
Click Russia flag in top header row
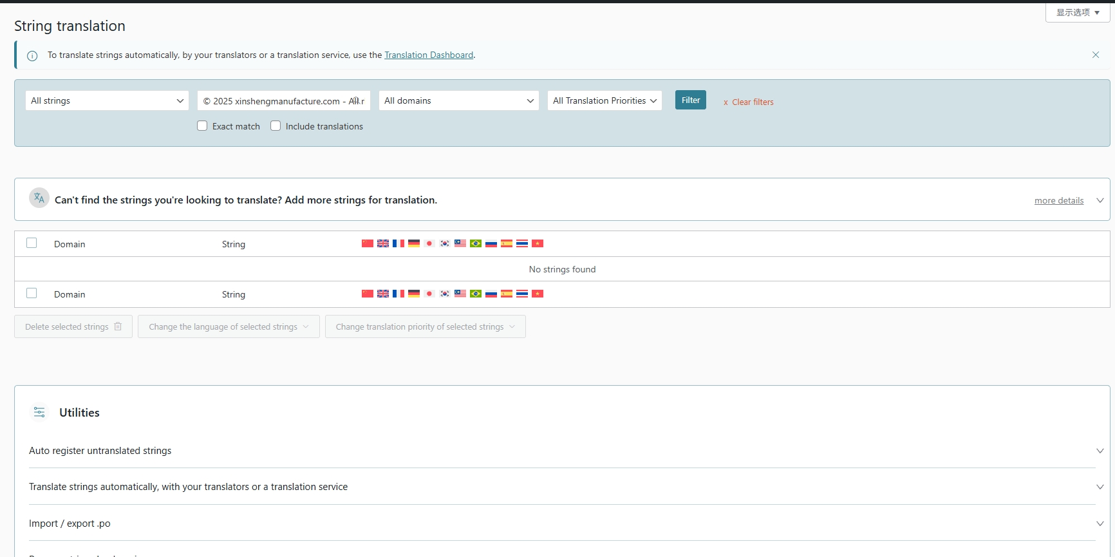point(491,243)
